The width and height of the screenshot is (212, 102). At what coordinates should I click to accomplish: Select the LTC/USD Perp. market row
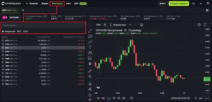coord(43,80)
